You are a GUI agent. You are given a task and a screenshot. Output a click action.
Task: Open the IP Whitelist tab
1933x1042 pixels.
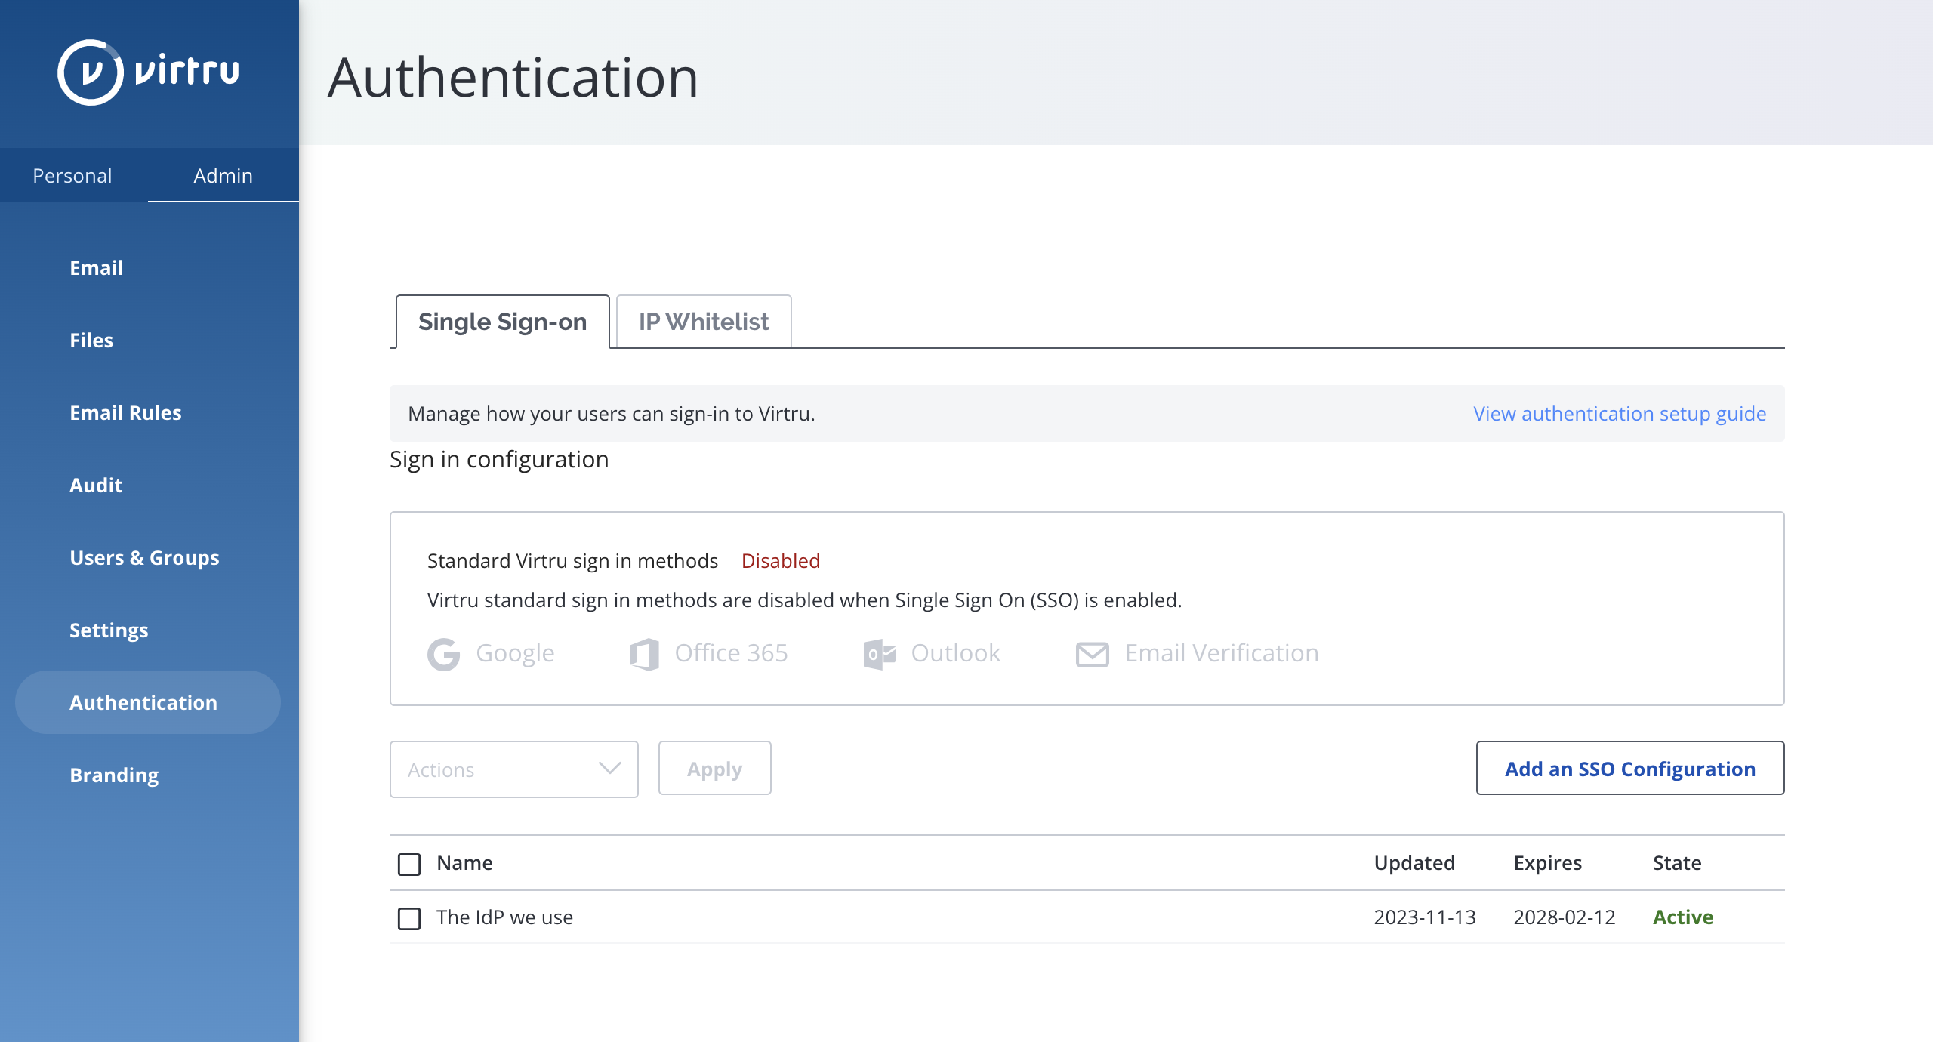(704, 322)
